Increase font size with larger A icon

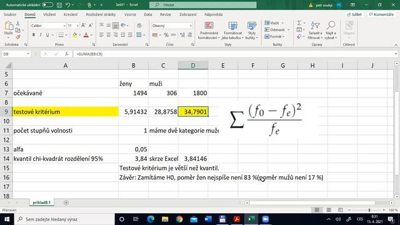(x=83, y=26)
